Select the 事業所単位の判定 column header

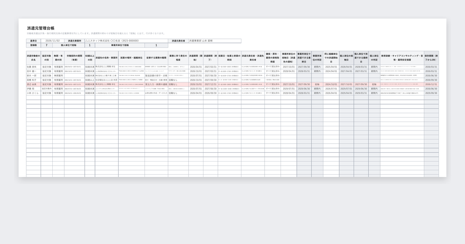(317, 58)
